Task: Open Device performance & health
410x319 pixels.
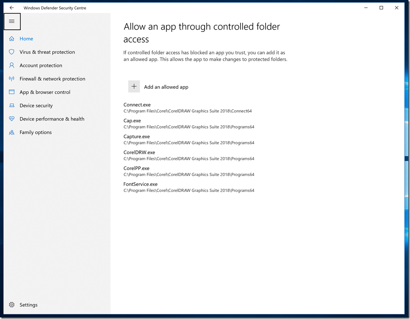Action: (52, 119)
